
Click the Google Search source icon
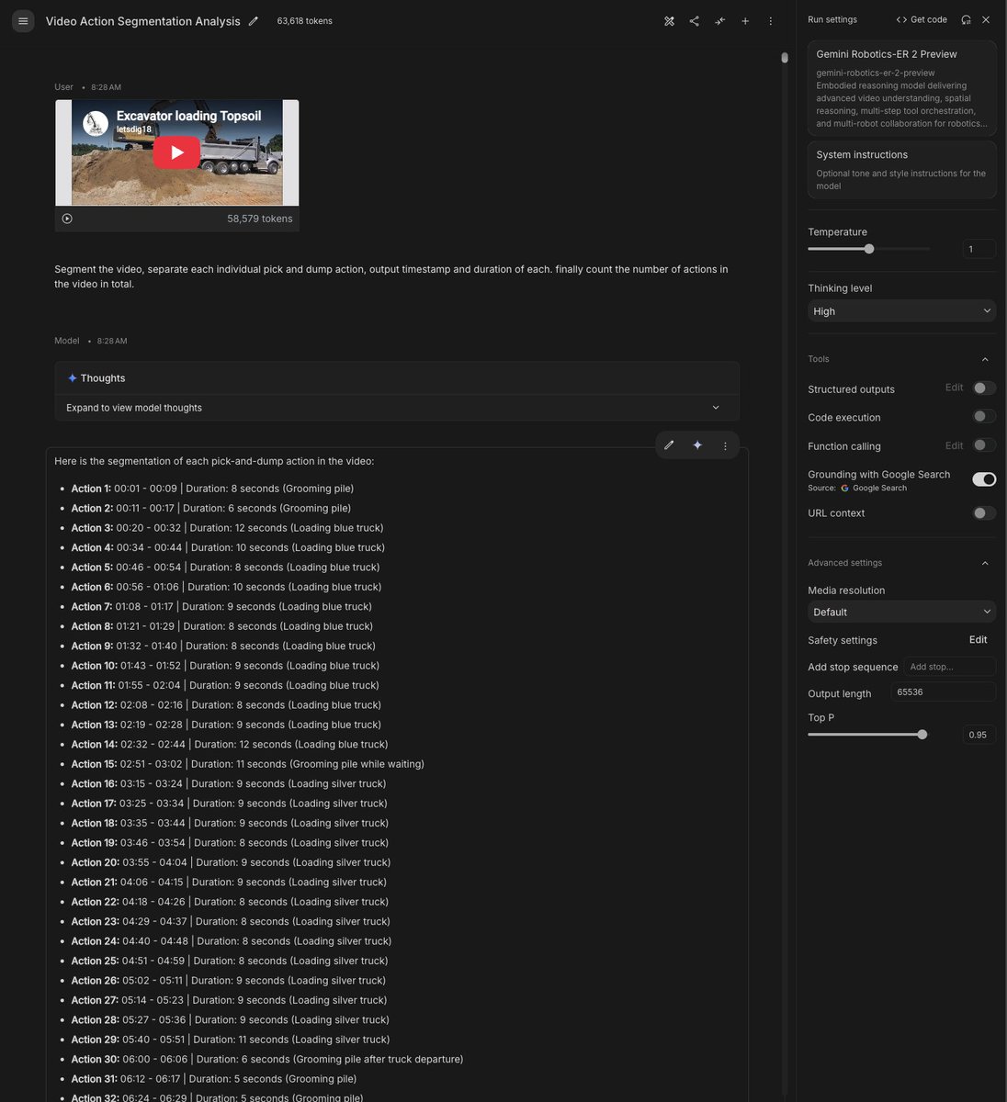coord(844,489)
